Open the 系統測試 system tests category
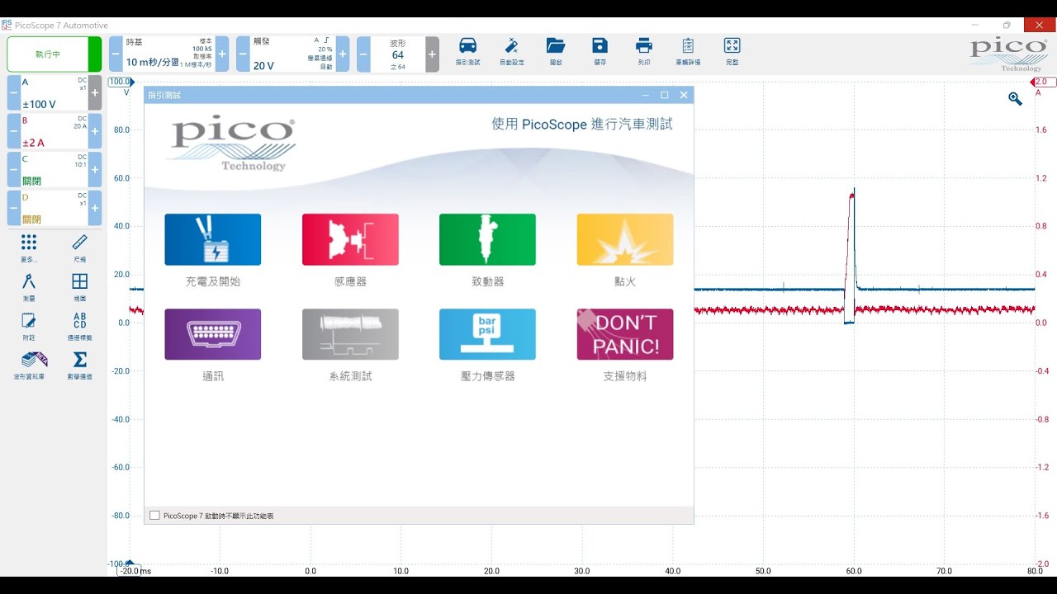The image size is (1057, 594). 350,334
